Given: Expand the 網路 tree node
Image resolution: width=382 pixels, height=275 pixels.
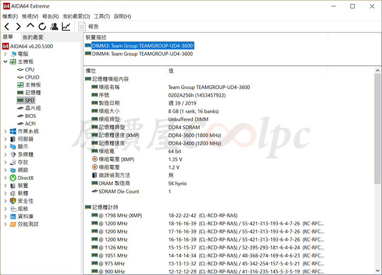Looking at the screenshot, I should (x=5, y=170).
